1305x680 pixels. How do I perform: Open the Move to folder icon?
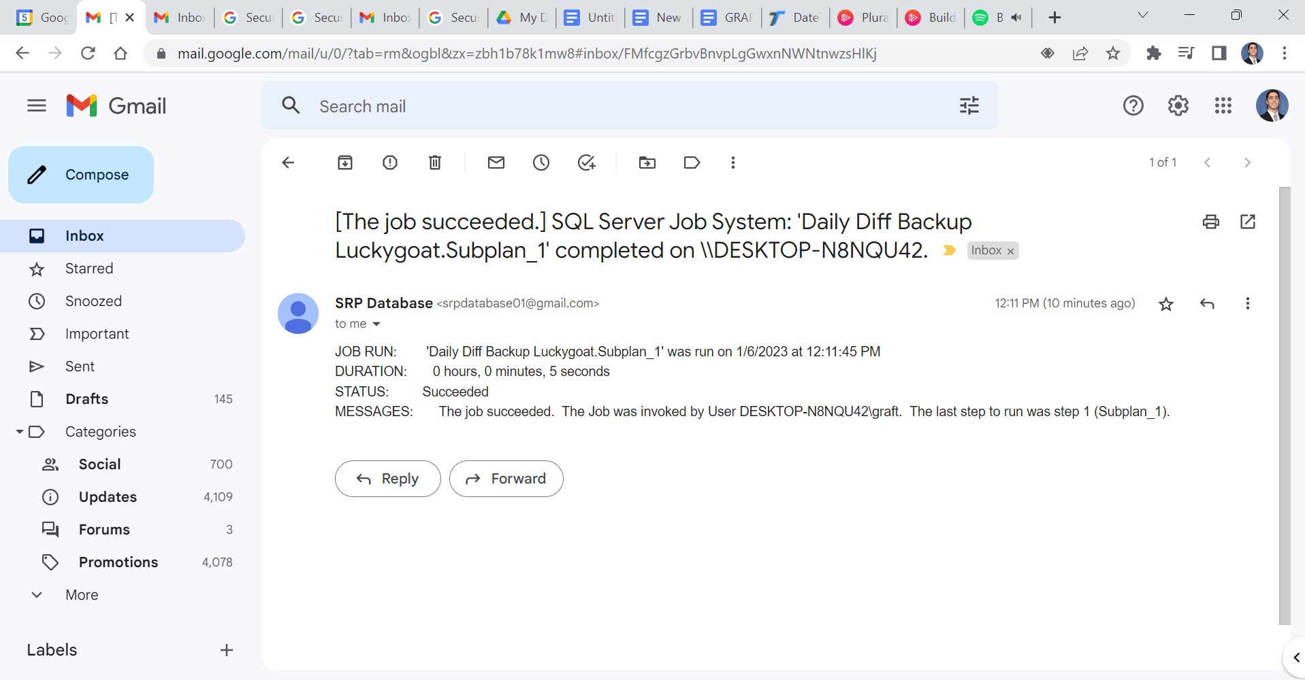(x=647, y=163)
